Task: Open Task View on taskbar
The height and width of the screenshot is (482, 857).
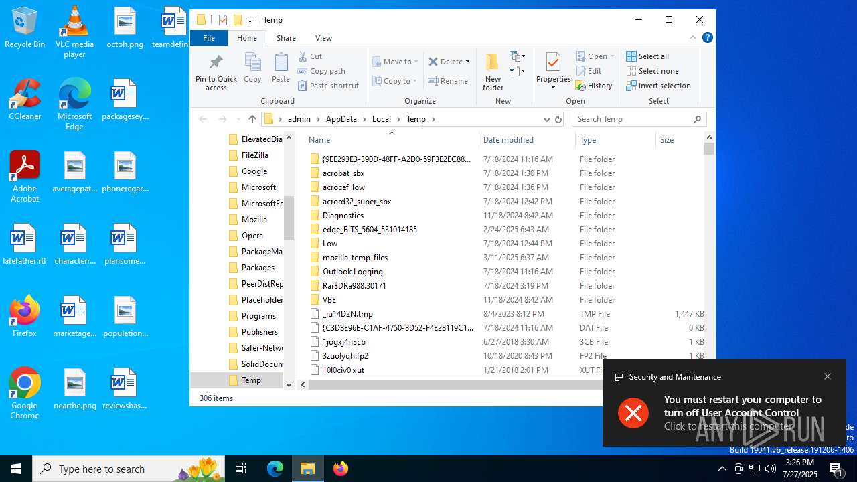Action: (x=241, y=469)
